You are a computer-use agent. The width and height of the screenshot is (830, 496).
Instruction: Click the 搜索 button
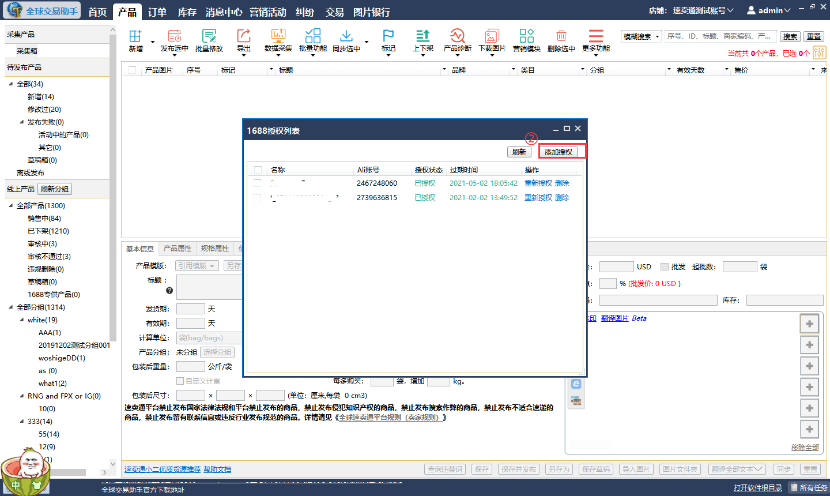(790, 36)
